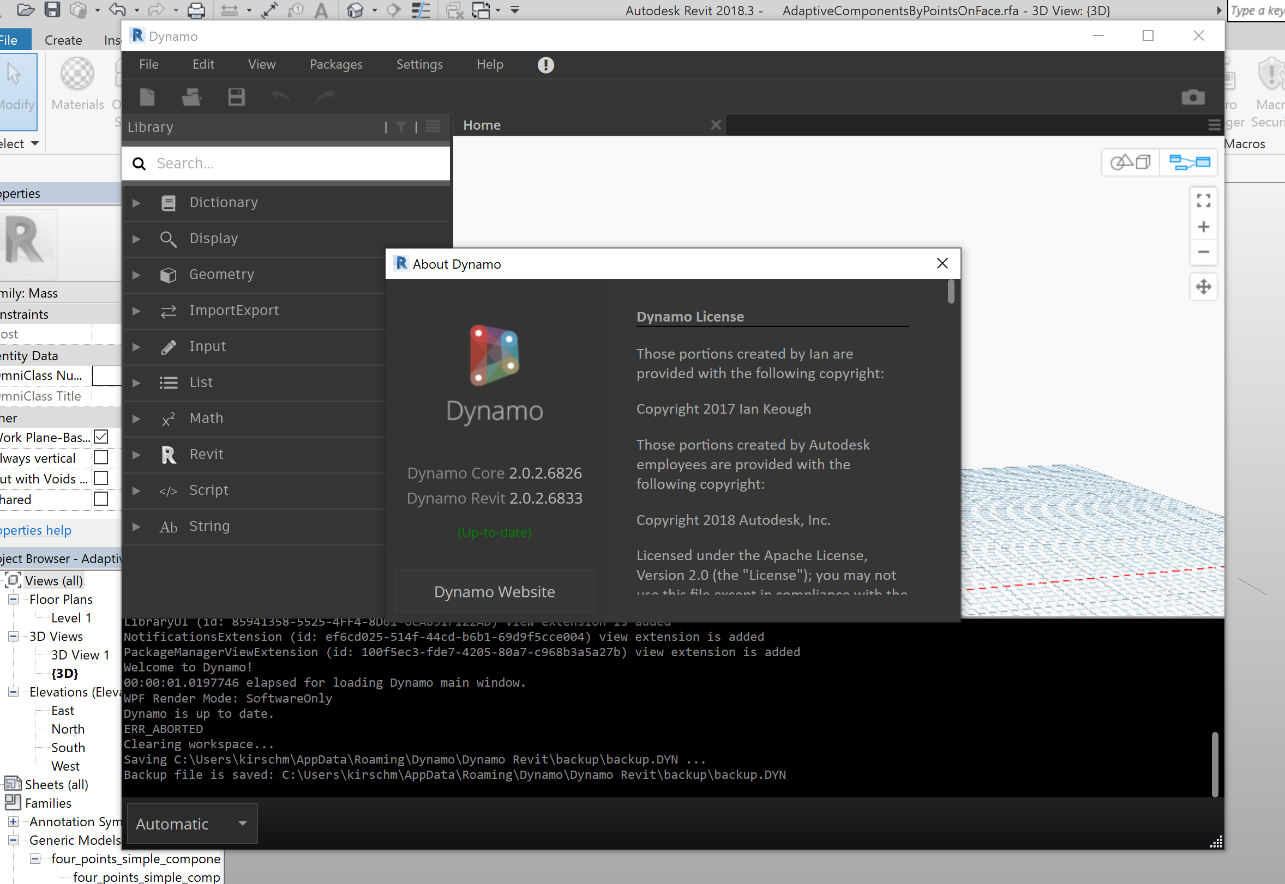Screen dimensions: 1285x884
Task: Switch to background 3D geometry navigation
Action: [x=1130, y=162]
